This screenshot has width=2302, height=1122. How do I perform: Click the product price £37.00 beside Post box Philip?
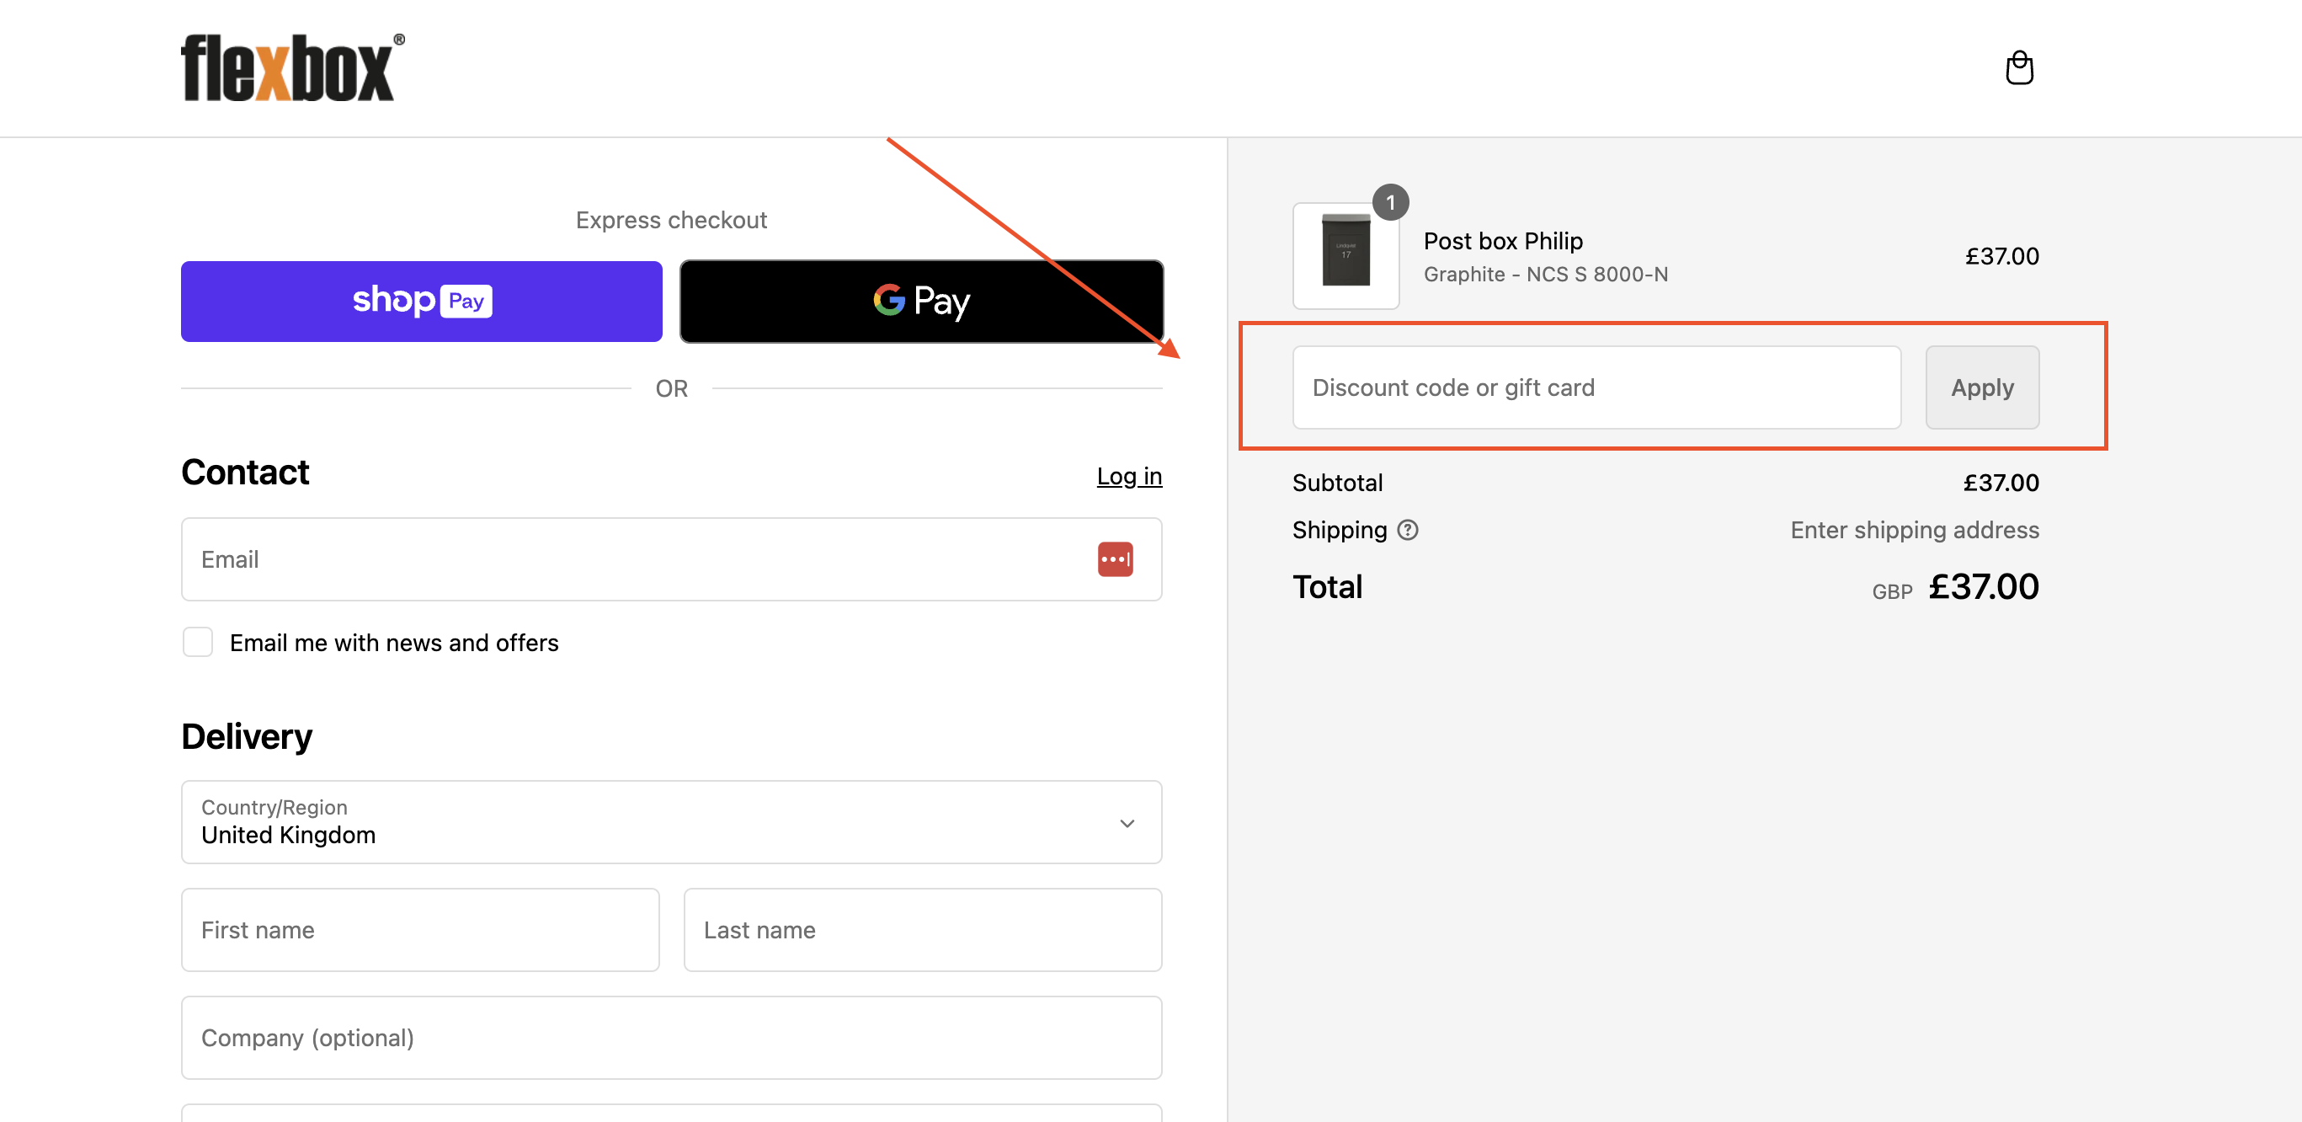[x=2001, y=257]
